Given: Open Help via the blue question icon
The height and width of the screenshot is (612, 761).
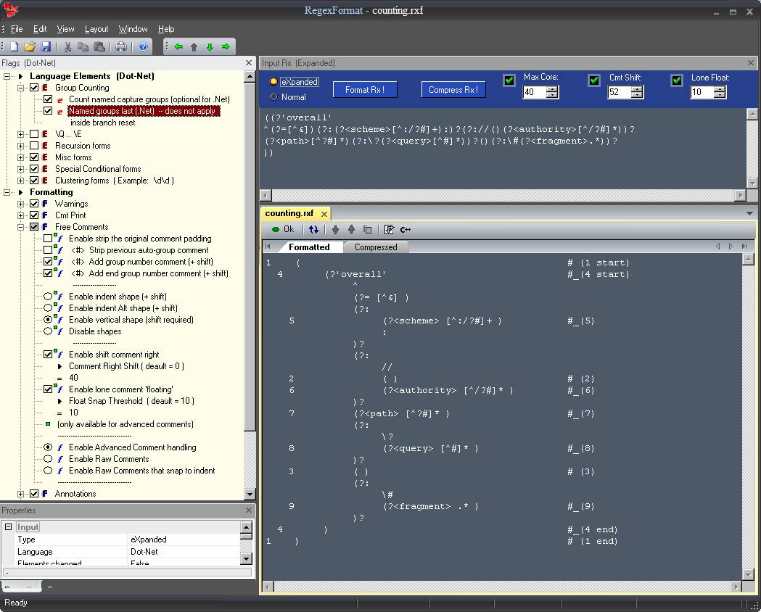Looking at the screenshot, I should pos(143,46).
